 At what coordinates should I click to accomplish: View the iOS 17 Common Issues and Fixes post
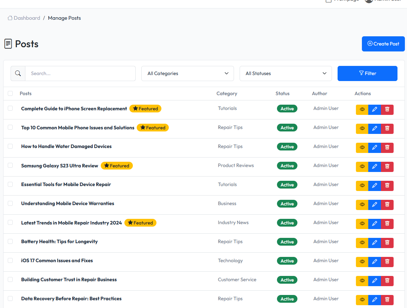[362, 262]
